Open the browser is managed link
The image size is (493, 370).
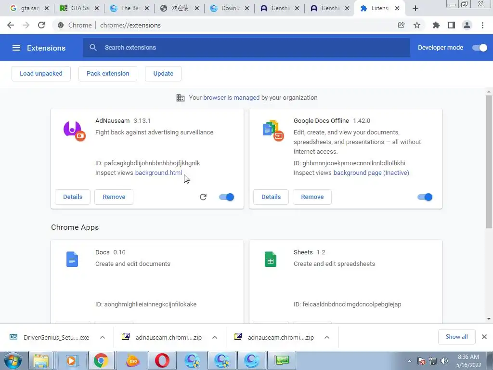pyautogui.click(x=232, y=97)
